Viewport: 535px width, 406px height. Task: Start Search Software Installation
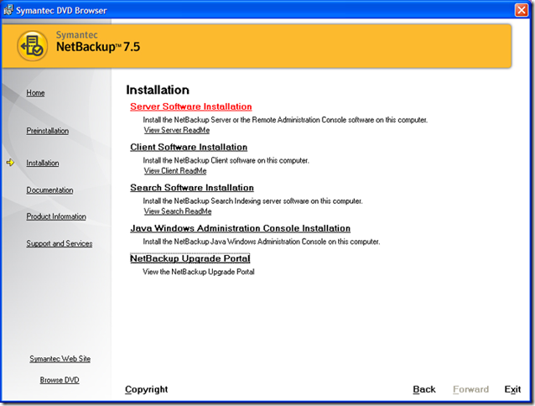(x=192, y=188)
